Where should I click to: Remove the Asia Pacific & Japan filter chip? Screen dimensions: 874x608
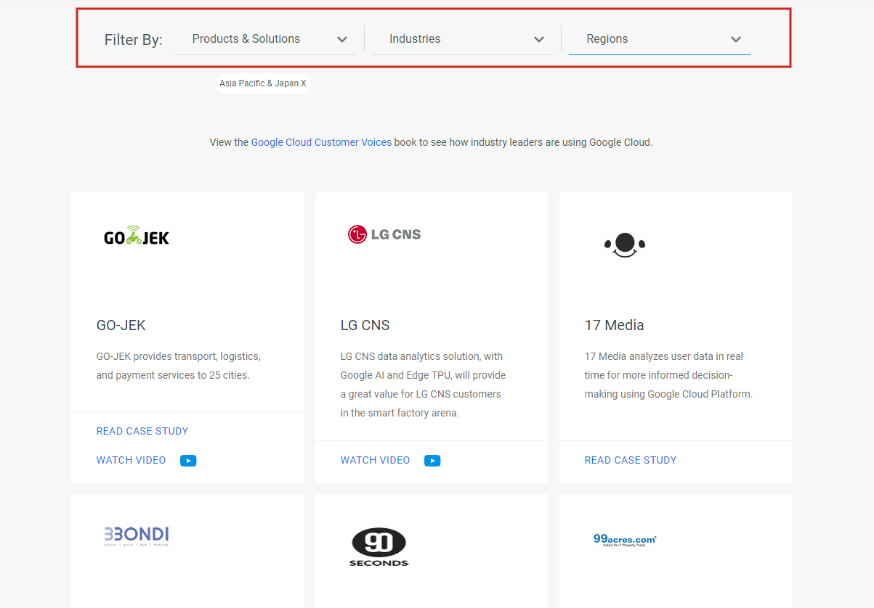click(x=263, y=83)
